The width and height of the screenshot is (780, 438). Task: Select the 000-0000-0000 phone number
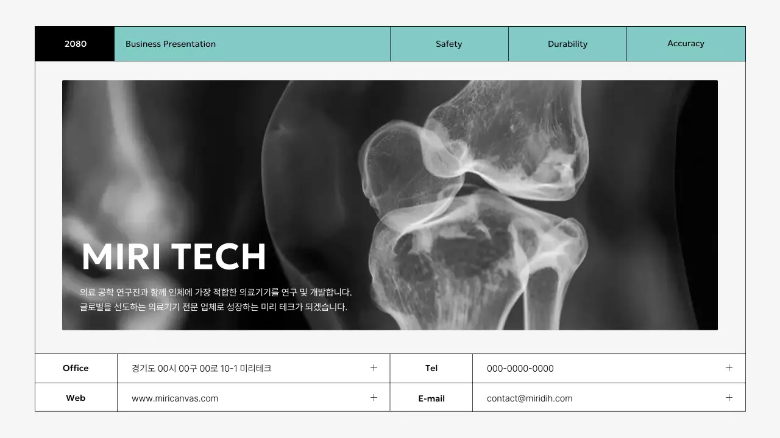click(x=520, y=369)
